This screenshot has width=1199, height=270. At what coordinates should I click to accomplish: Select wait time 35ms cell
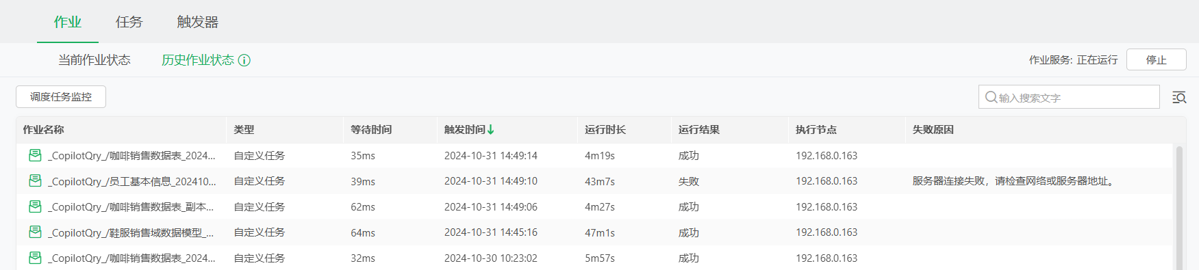[x=363, y=156]
